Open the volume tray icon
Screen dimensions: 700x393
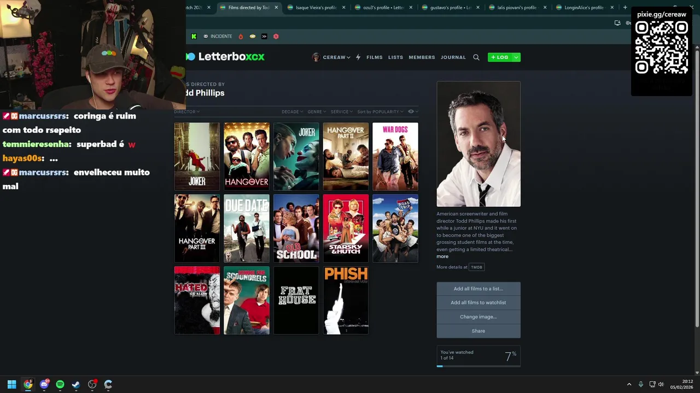coord(661,384)
